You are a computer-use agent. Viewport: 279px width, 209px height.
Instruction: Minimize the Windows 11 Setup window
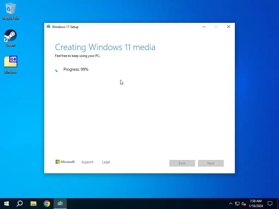(204, 27)
